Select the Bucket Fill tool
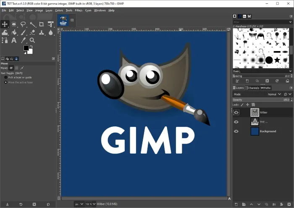Screen dimensions: 294x208 tap(14, 33)
